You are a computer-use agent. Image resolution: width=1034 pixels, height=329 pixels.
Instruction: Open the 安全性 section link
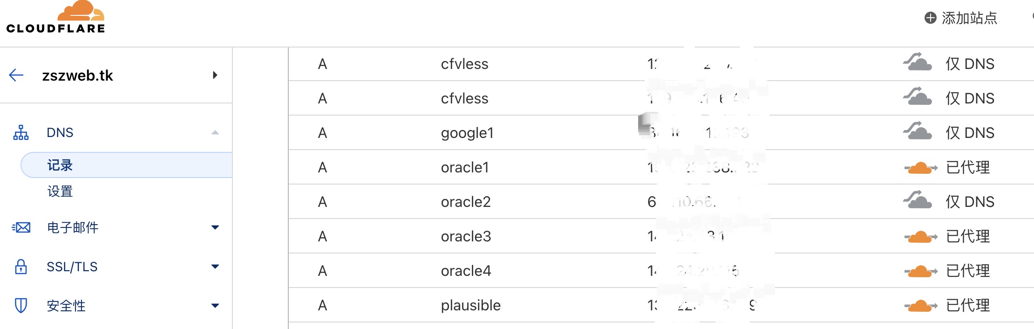click(x=66, y=306)
